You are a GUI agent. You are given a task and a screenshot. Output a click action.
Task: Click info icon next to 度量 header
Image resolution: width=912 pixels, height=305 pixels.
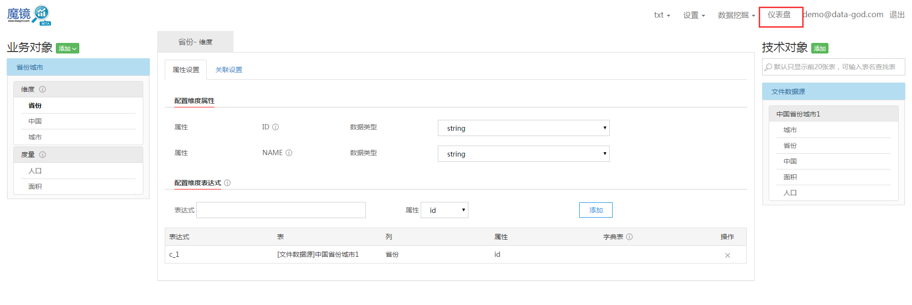click(x=42, y=155)
